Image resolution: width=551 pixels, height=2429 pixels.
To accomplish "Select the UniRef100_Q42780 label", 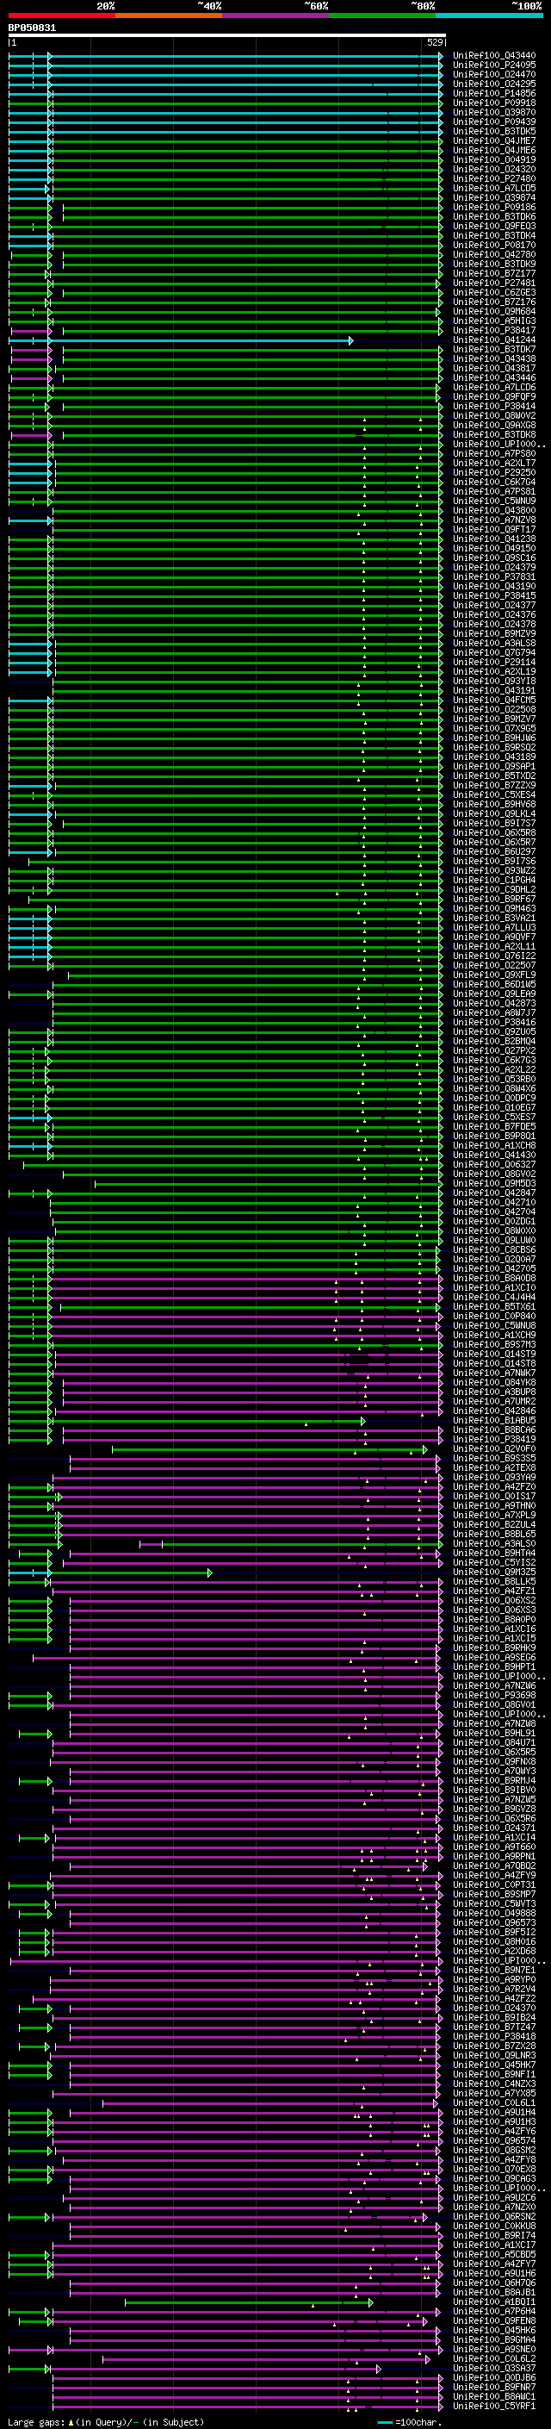I will pyautogui.click(x=494, y=254).
